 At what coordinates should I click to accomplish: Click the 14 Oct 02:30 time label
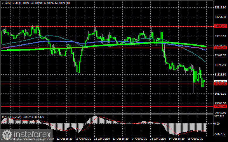point(139,139)
